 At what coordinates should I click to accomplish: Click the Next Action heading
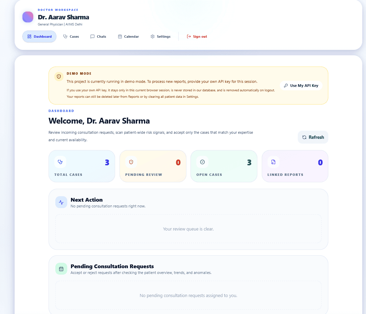pyautogui.click(x=87, y=200)
